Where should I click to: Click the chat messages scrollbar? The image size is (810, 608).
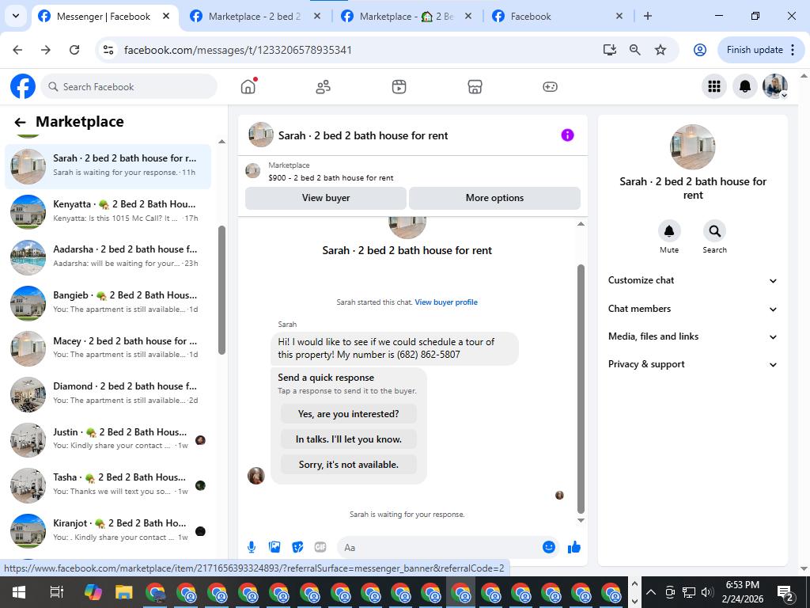pos(581,388)
